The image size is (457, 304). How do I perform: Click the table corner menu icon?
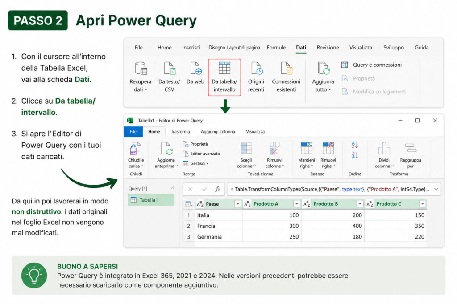[x=189, y=204]
